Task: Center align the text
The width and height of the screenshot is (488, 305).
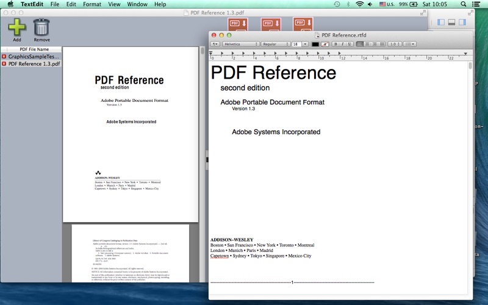Action: (x=367, y=44)
